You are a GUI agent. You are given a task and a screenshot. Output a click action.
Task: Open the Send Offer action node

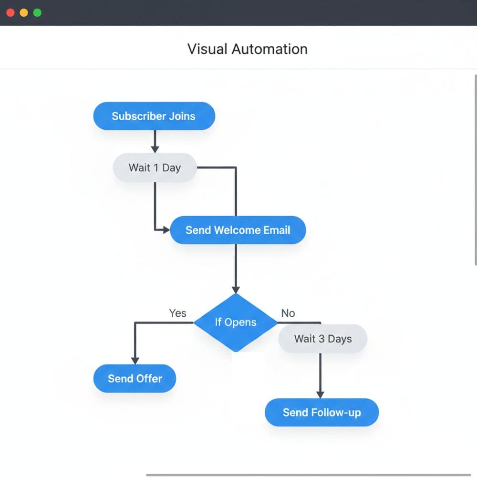(135, 378)
